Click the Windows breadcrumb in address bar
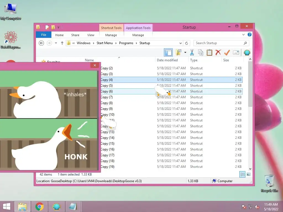The height and width of the screenshot is (212, 283). click(83, 43)
